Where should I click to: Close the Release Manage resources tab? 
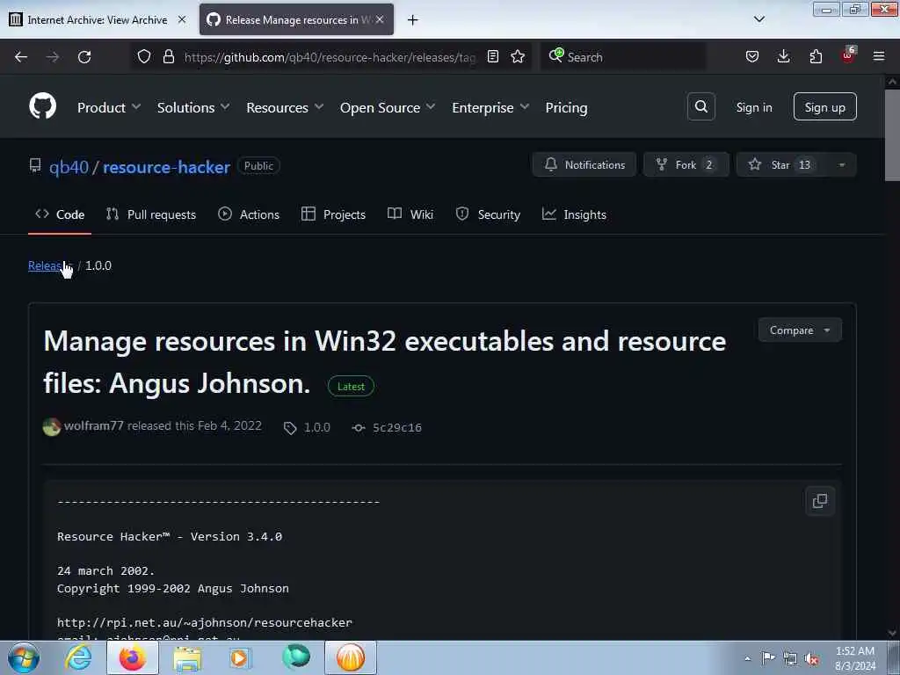pos(380,19)
